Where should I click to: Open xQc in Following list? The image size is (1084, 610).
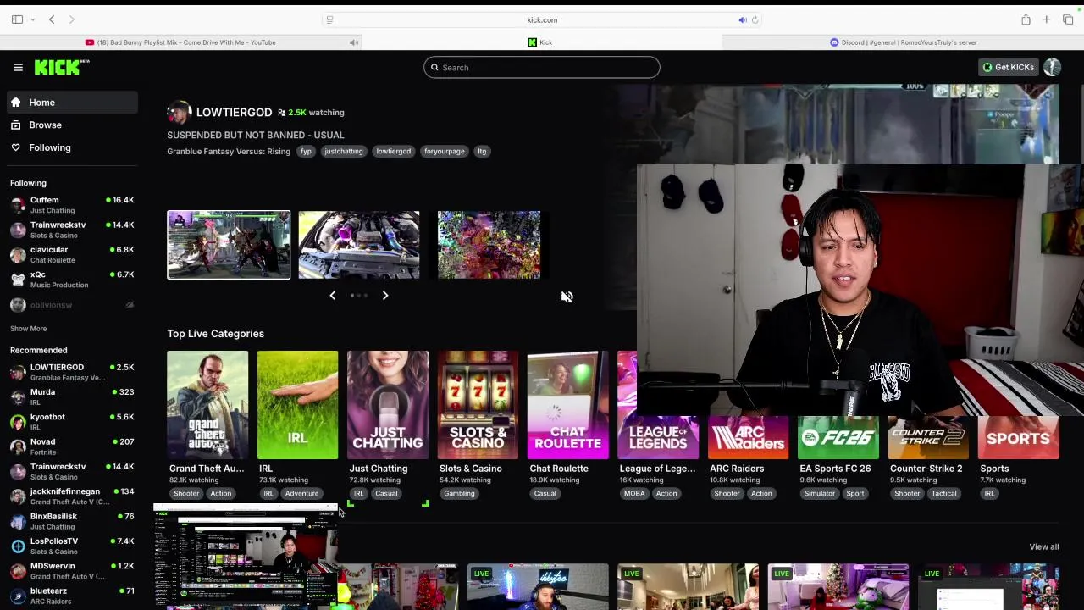71,280
